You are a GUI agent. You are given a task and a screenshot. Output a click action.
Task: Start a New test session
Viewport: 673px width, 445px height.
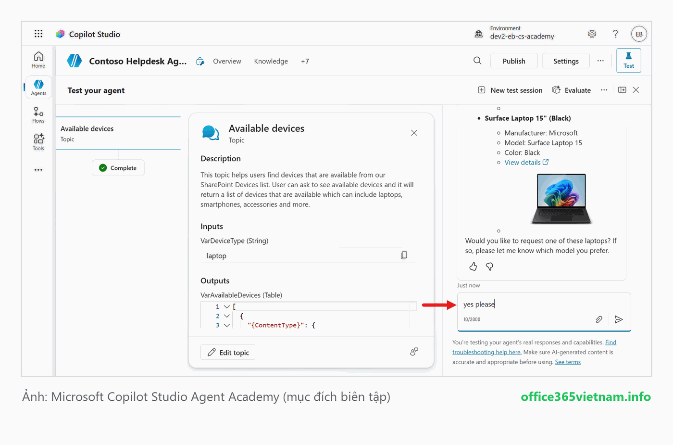point(510,90)
